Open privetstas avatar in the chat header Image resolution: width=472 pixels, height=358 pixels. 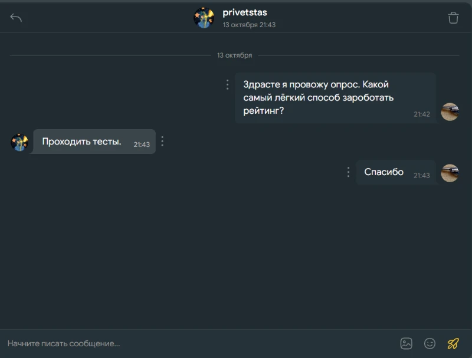204,18
